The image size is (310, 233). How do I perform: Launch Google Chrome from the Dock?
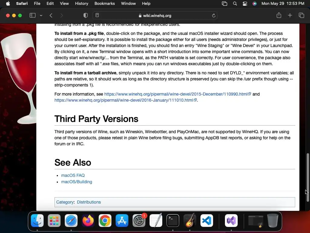[x=105, y=221]
